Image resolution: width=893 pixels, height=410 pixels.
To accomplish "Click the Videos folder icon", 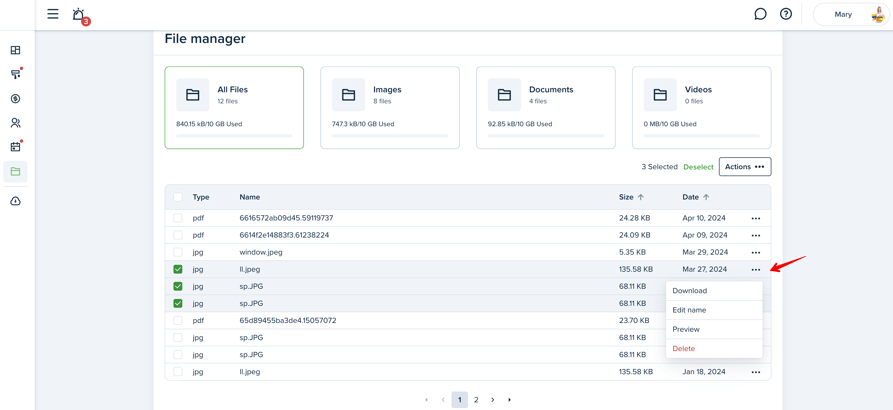I will tap(660, 95).
